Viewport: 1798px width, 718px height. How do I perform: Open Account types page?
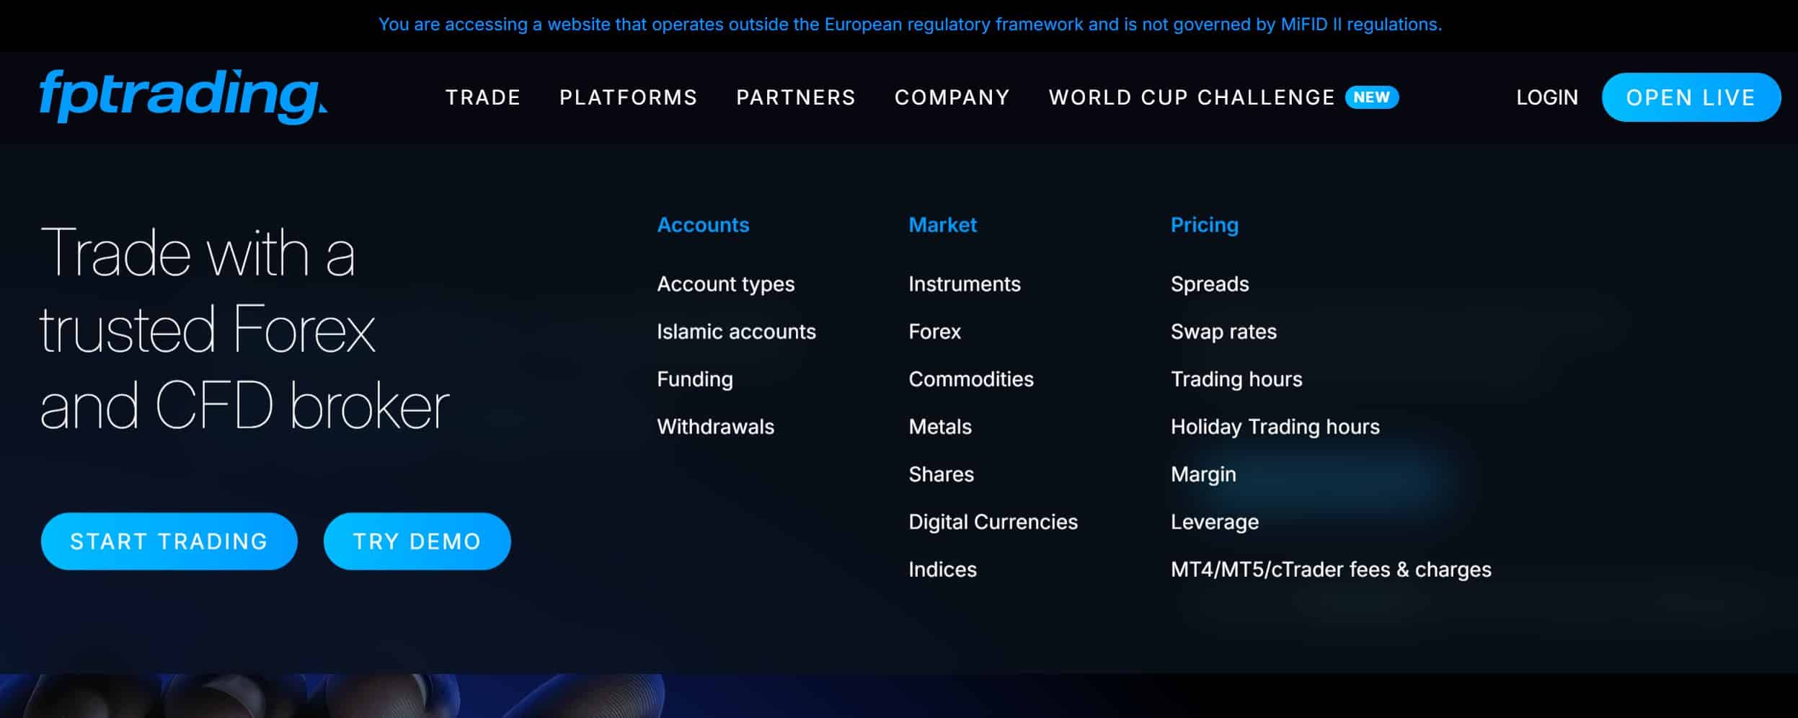[x=726, y=284]
